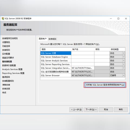The height and width of the screenshot is (130, 130).
Task: Maximize the SQL Server installer window
Action: 118,18
